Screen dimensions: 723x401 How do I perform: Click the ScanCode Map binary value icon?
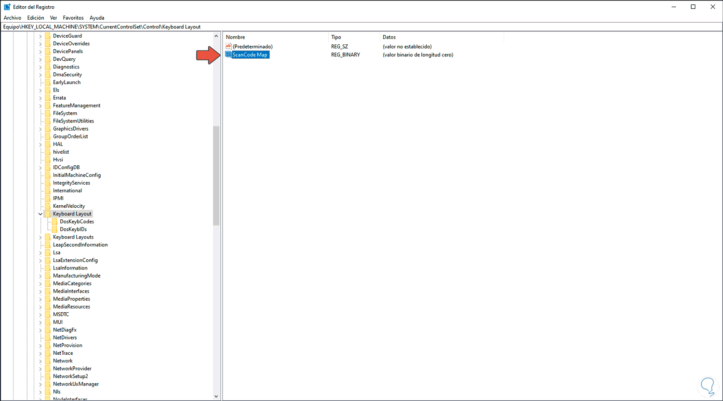click(228, 54)
